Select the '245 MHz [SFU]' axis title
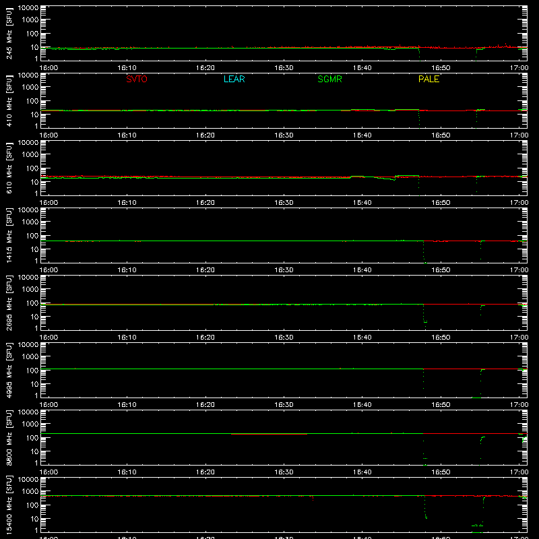The height and width of the screenshot is (539, 539). [x=9, y=33]
